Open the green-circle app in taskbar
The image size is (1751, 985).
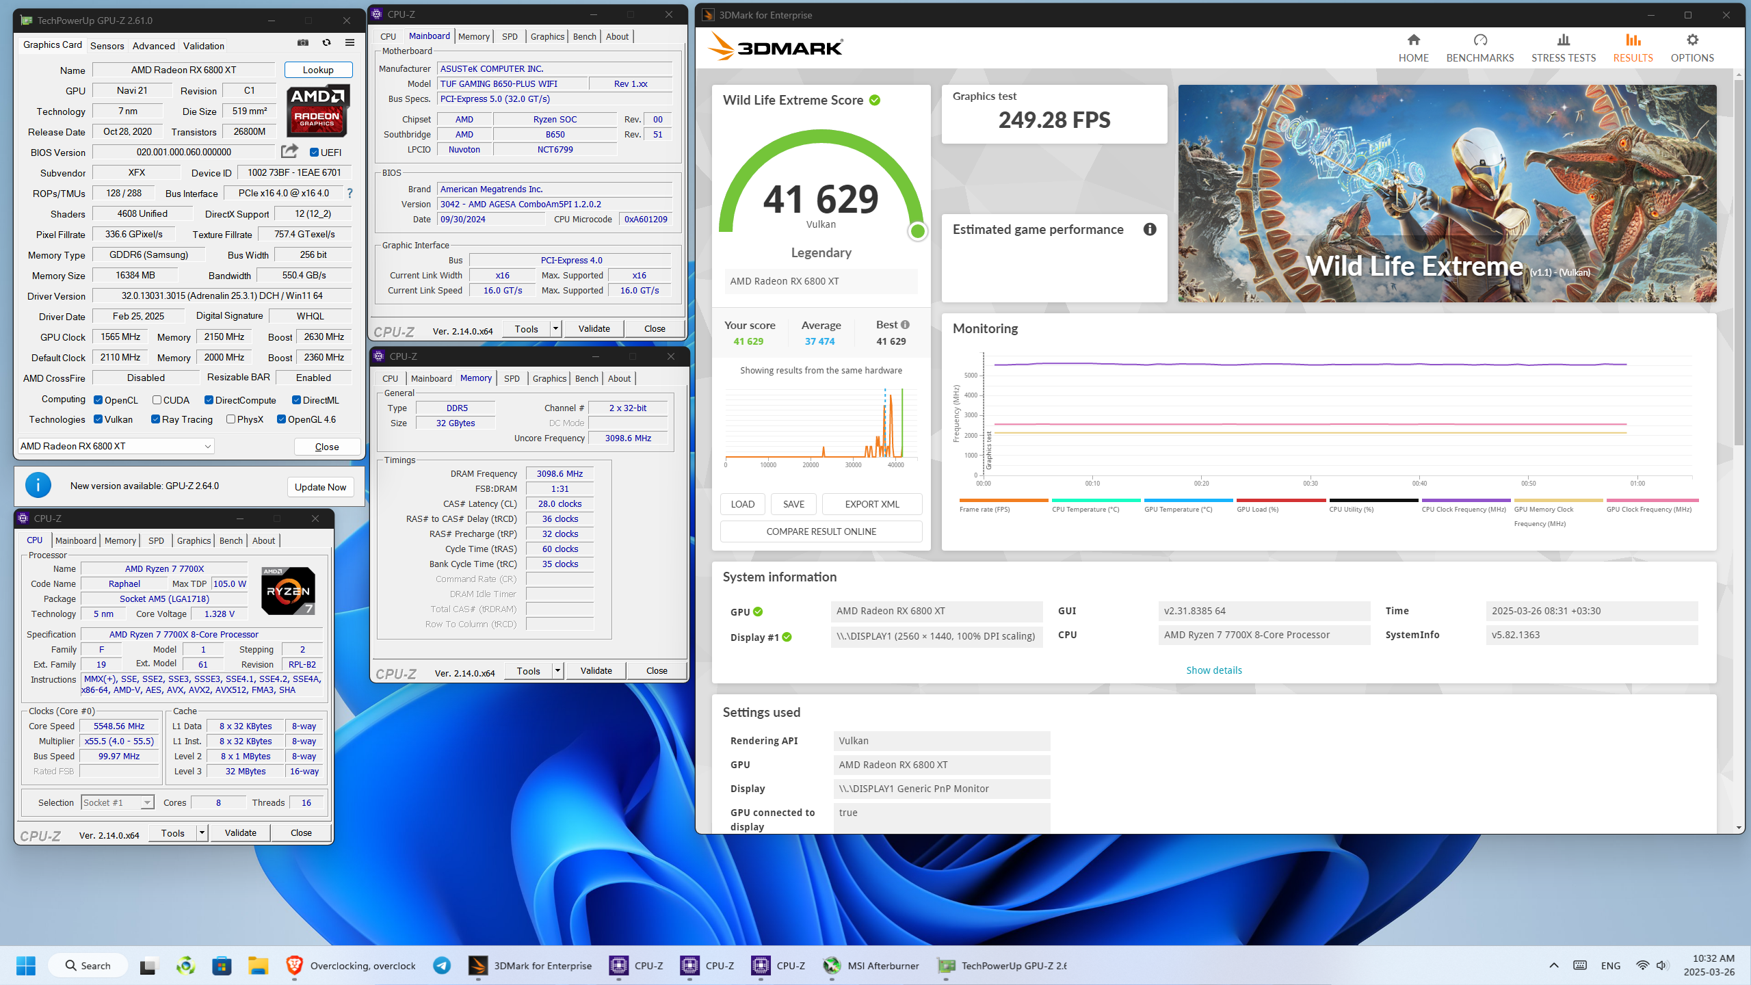tap(185, 966)
